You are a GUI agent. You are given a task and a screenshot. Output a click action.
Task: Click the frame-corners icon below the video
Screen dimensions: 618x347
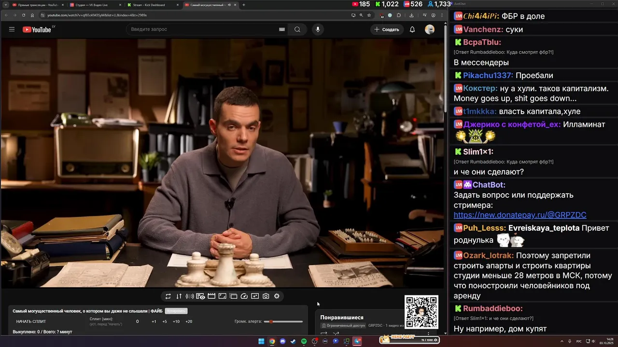click(x=222, y=296)
